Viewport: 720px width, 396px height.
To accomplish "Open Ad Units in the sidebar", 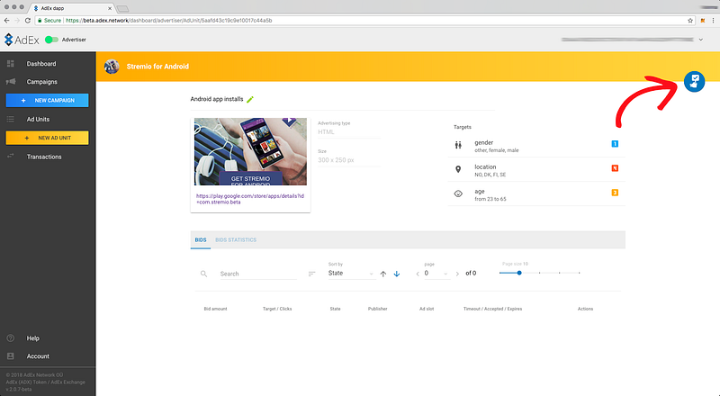I will click(38, 119).
